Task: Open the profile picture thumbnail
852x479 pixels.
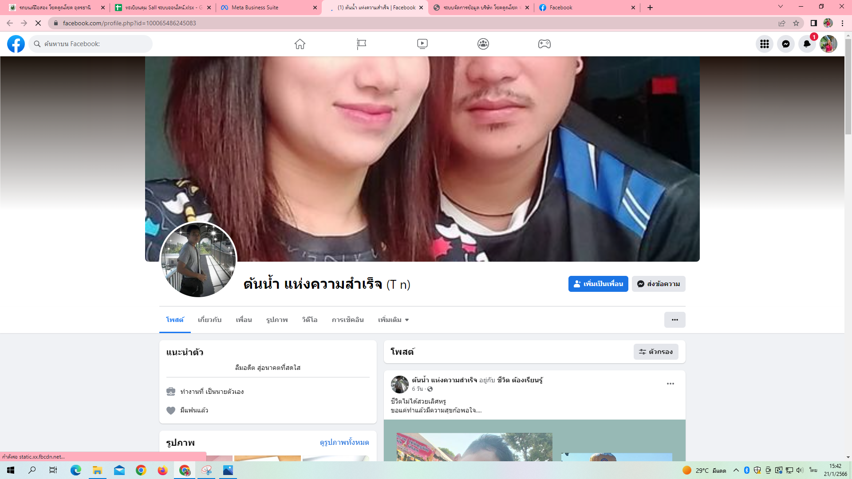Action: coord(198,260)
